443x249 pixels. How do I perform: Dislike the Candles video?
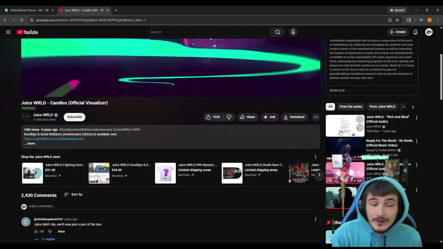click(229, 117)
